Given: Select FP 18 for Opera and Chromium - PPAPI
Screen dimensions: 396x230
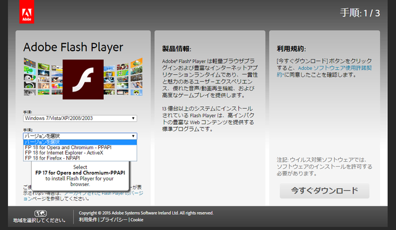Looking at the screenshot, I should point(80,147).
